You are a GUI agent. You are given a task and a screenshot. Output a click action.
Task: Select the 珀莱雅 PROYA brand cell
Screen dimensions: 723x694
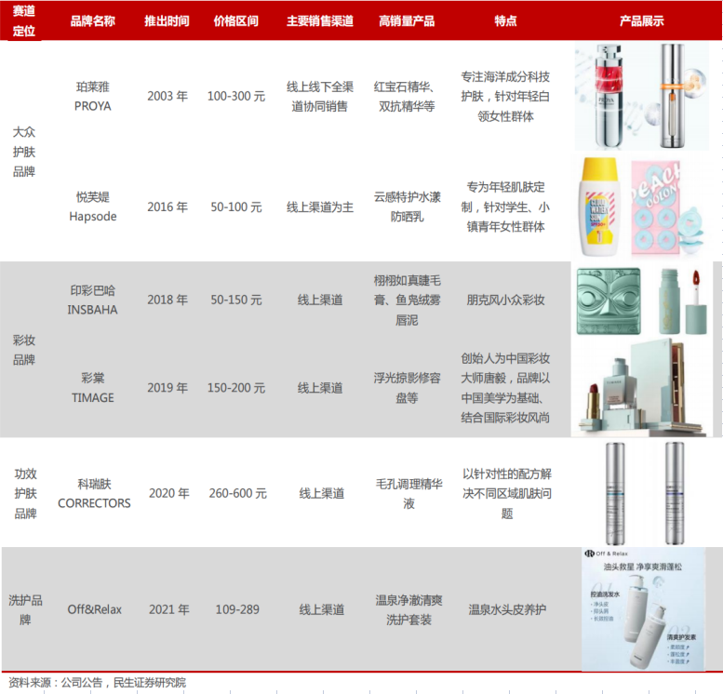coord(93,97)
